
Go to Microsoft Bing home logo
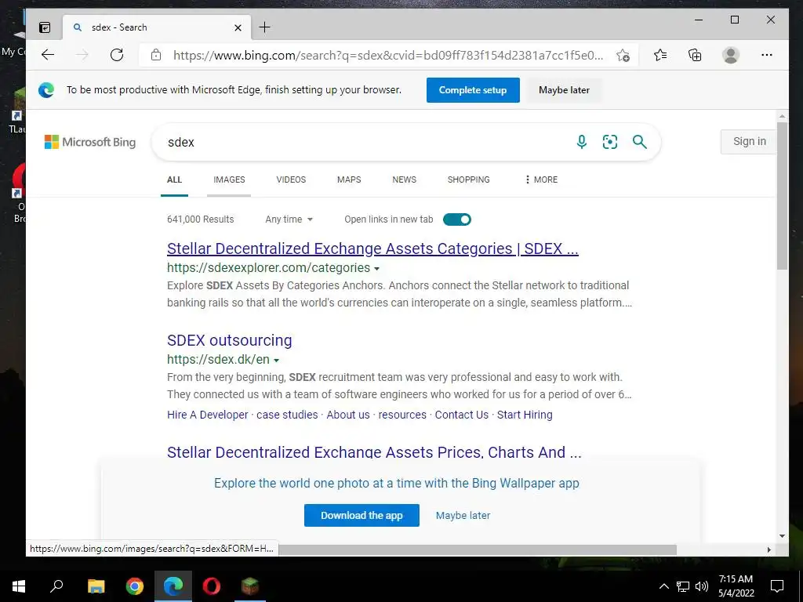pyautogui.click(x=90, y=142)
